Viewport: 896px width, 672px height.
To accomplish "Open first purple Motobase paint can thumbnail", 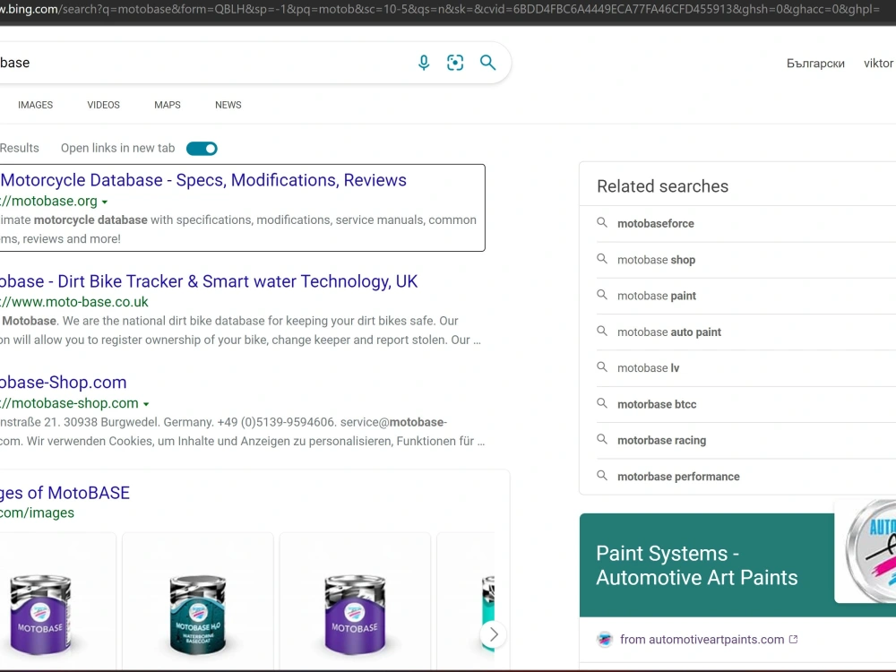I will coord(41,614).
